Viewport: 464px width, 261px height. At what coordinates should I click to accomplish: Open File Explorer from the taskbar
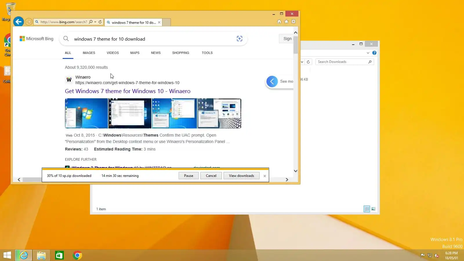[x=41, y=255]
